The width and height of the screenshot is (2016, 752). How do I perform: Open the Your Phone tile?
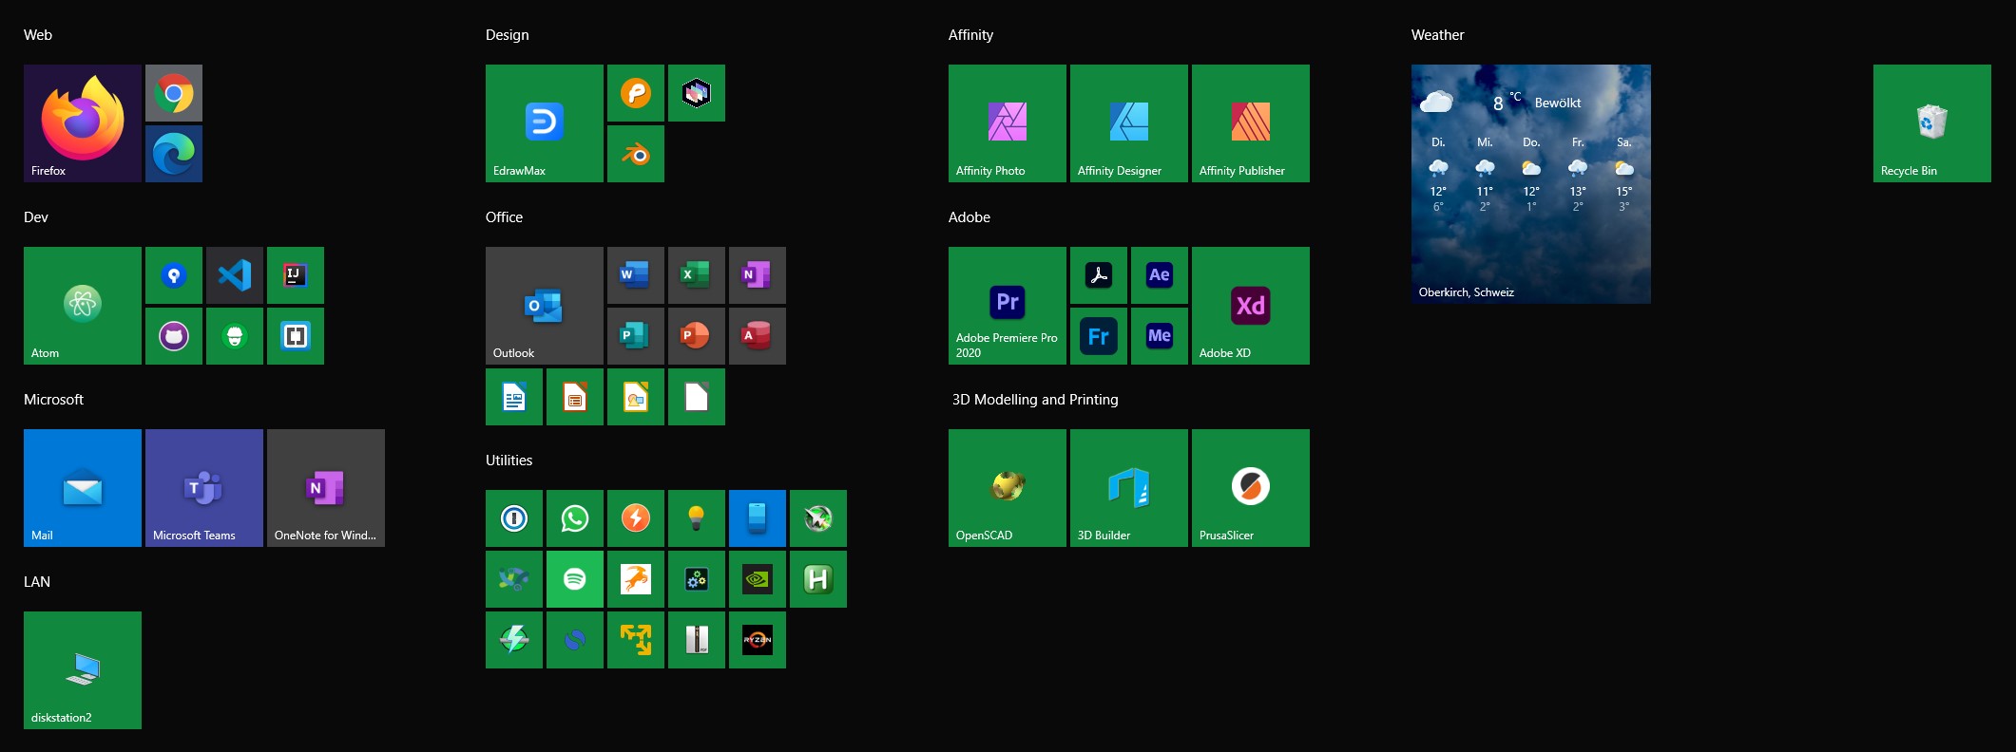point(758,518)
